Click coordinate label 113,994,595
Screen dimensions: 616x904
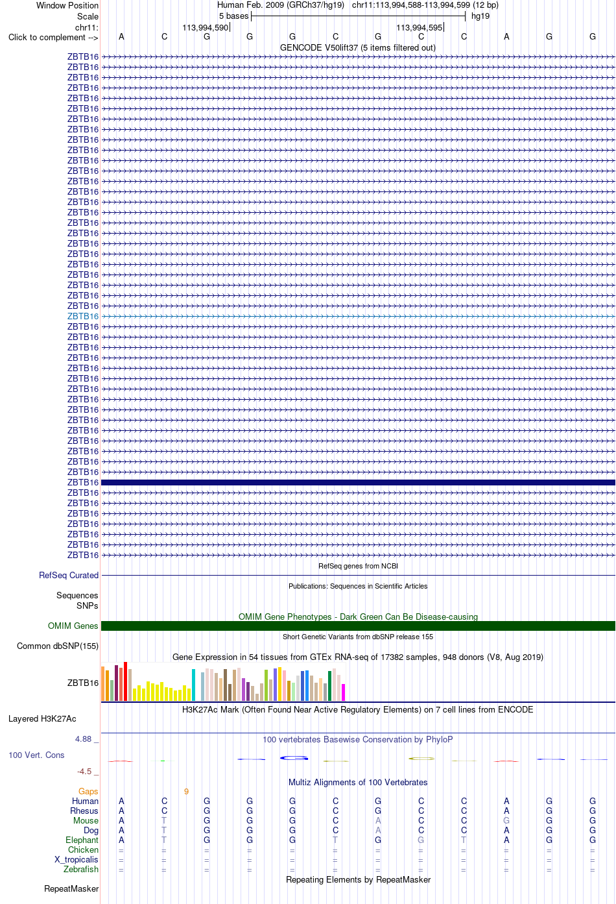[x=420, y=27]
